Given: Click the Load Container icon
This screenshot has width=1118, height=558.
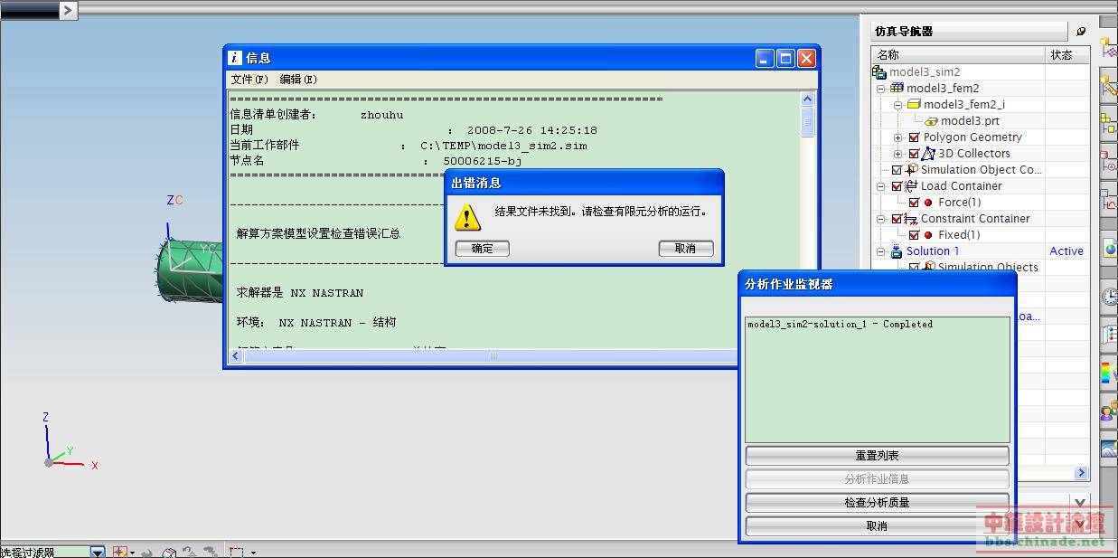Looking at the screenshot, I should click(911, 186).
